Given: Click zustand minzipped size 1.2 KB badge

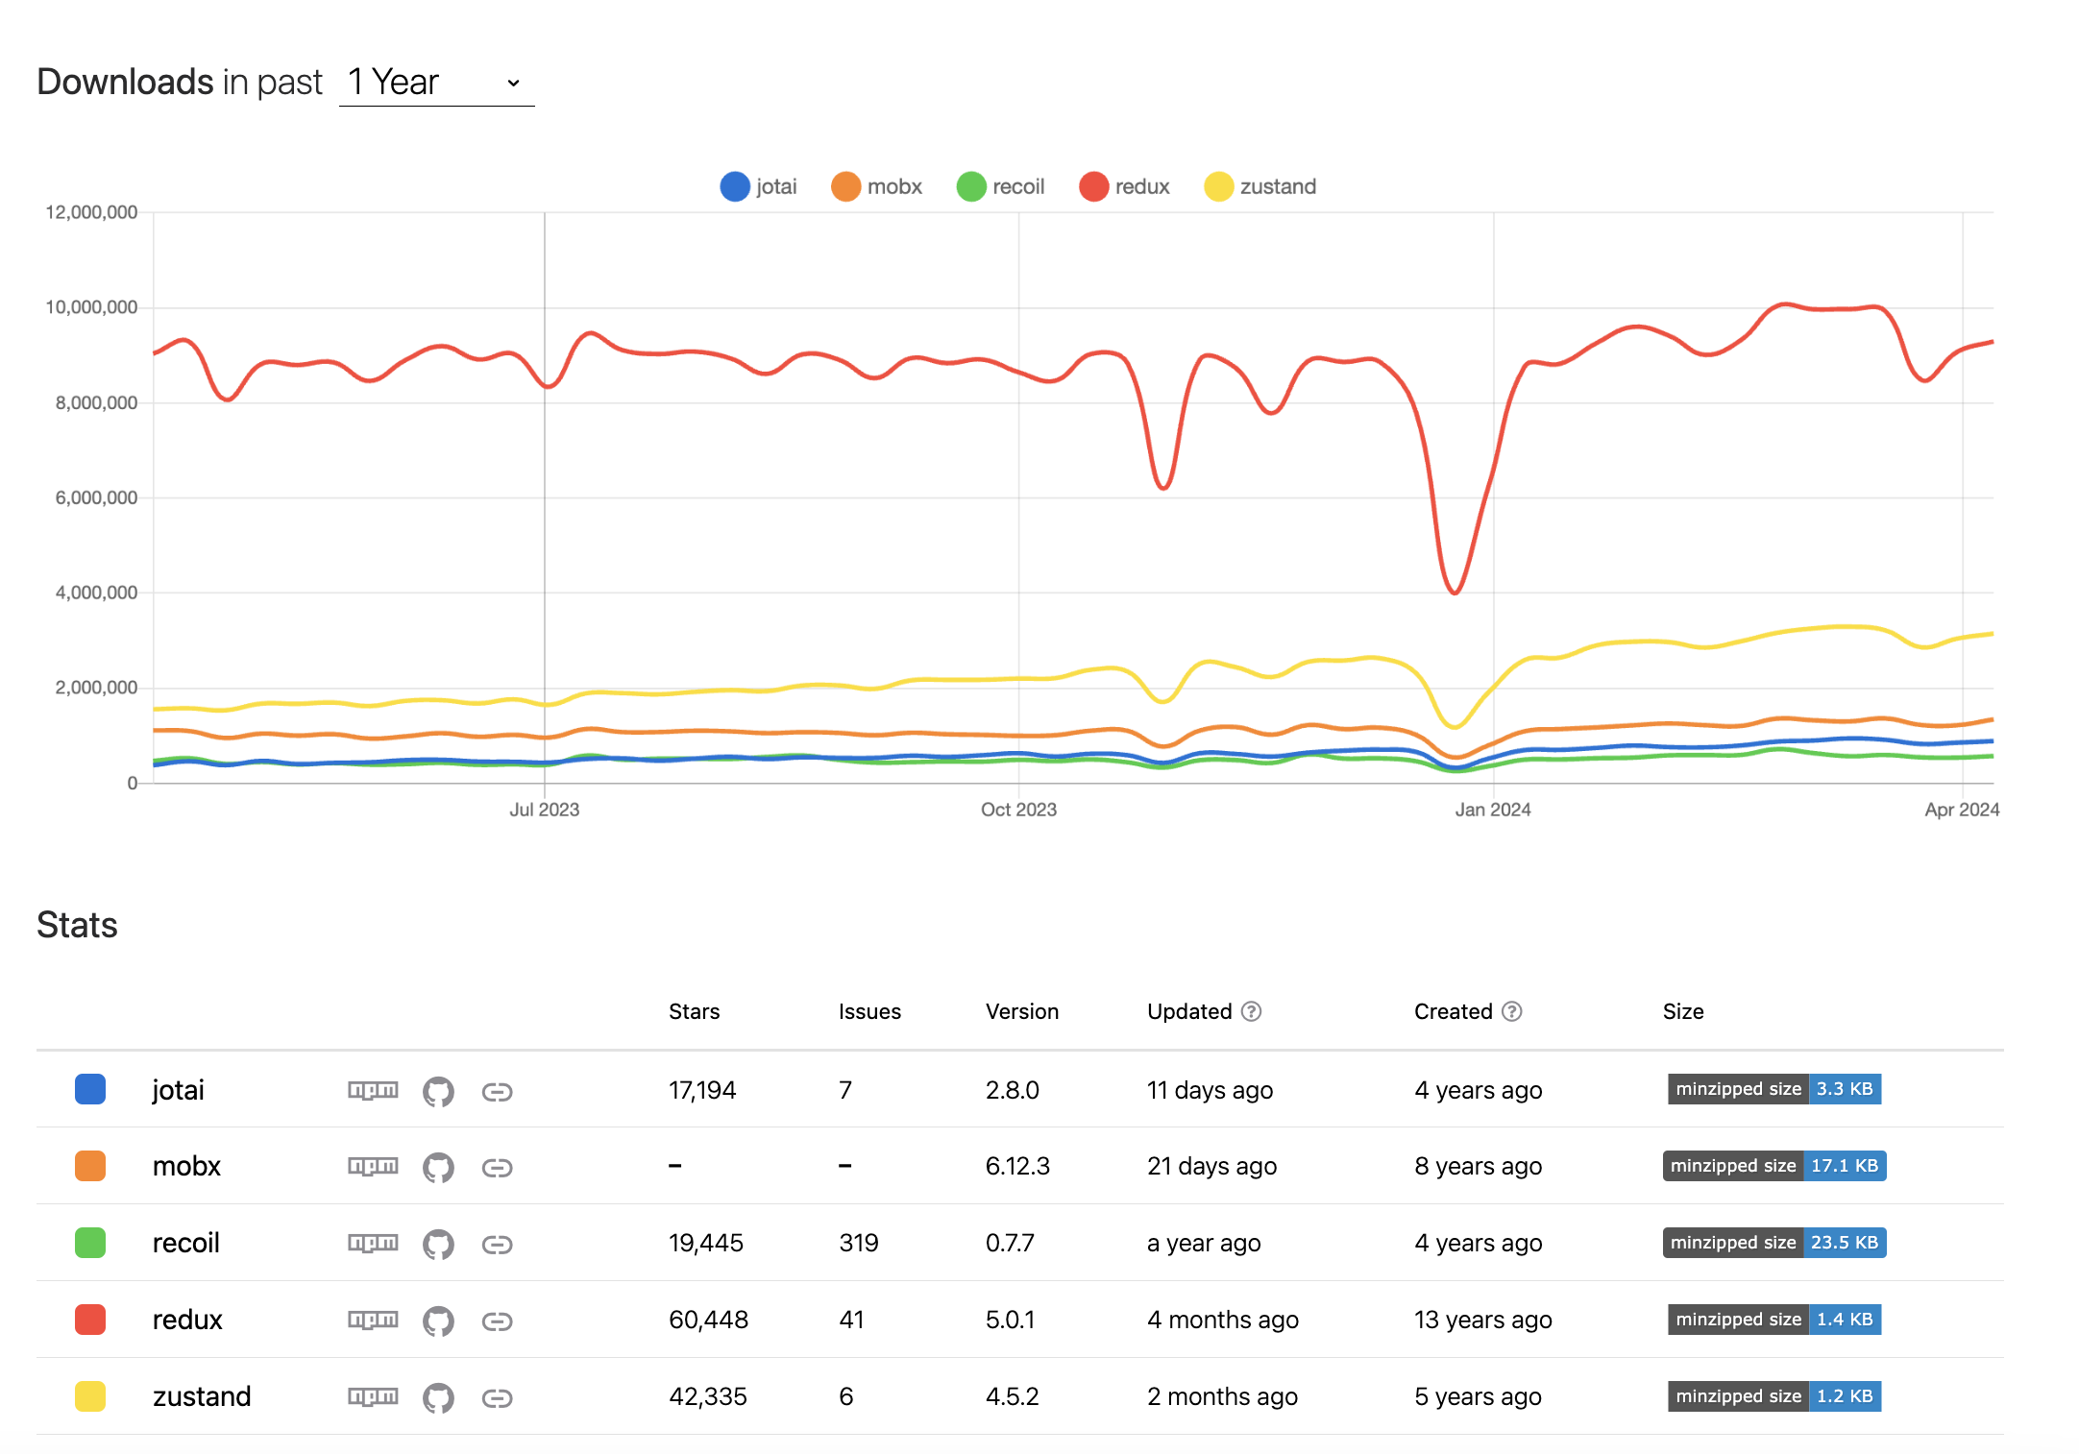Looking at the screenshot, I should coord(1774,1396).
